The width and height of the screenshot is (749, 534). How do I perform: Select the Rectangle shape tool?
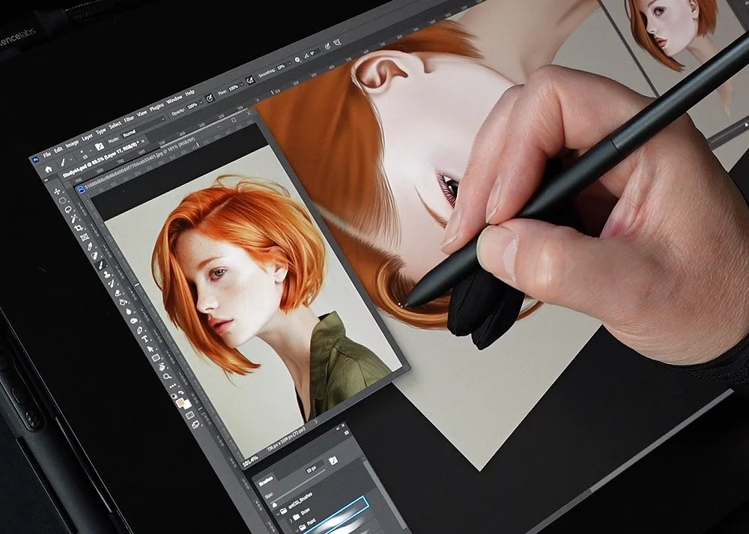pyautogui.click(x=156, y=357)
